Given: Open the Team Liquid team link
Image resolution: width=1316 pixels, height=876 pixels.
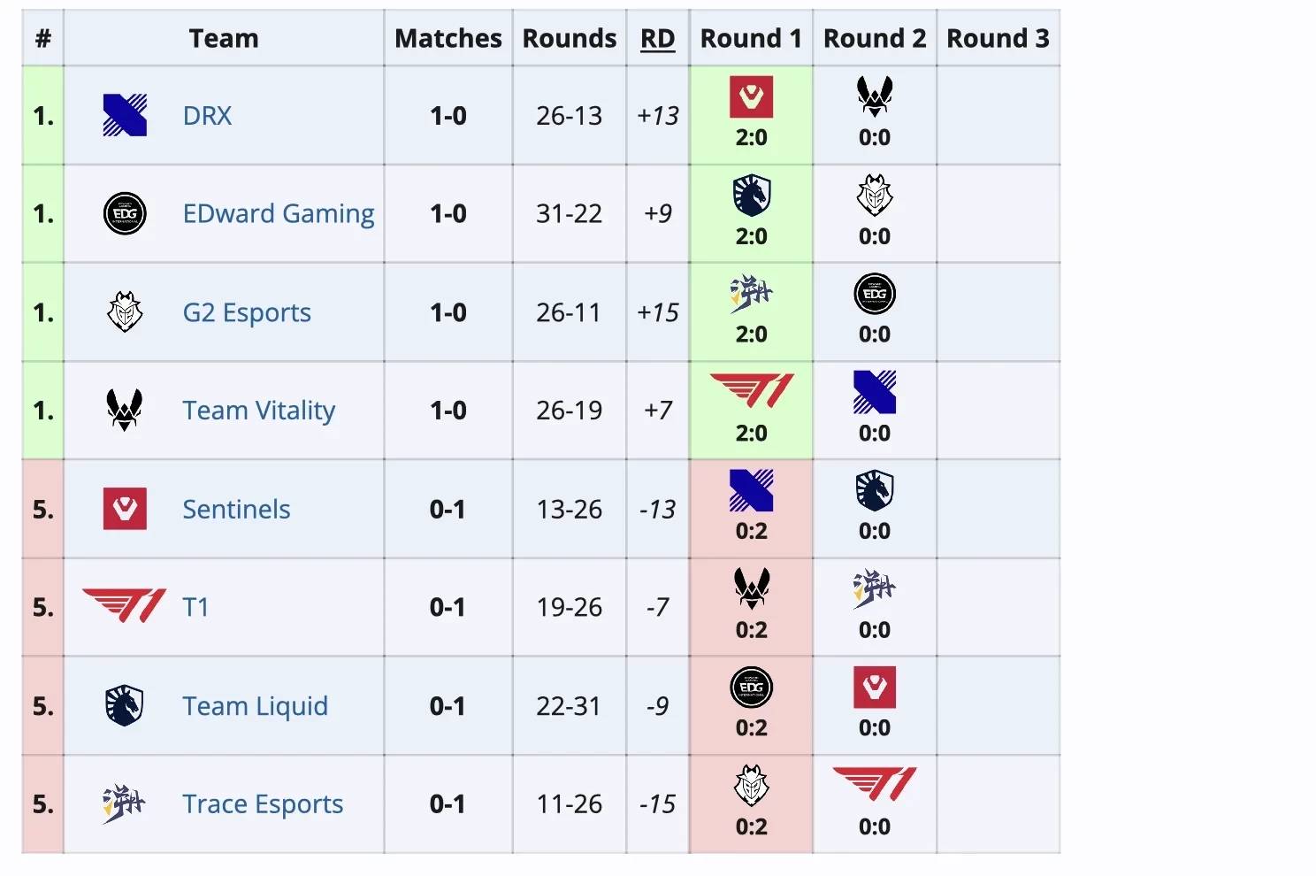Looking at the screenshot, I should pyautogui.click(x=255, y=706).
